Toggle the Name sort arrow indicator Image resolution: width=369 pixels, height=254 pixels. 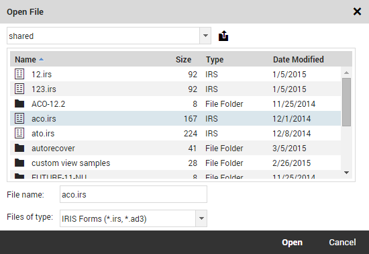click(41, 59)
